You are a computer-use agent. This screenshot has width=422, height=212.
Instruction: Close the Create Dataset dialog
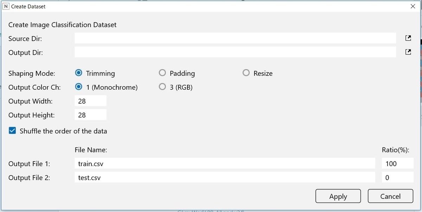click(x=413, y=6)
